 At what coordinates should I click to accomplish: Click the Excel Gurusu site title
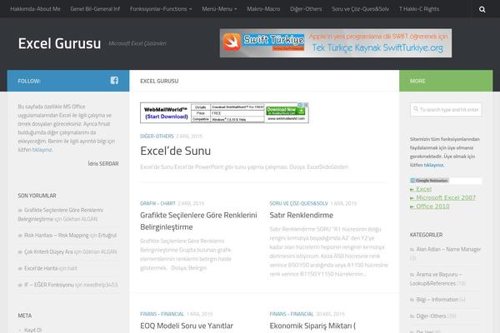59,43
